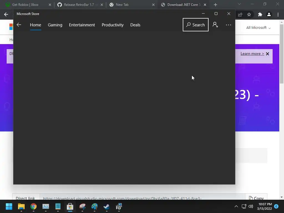Open Google Chrome from the taskbar

tap(34, 206)
